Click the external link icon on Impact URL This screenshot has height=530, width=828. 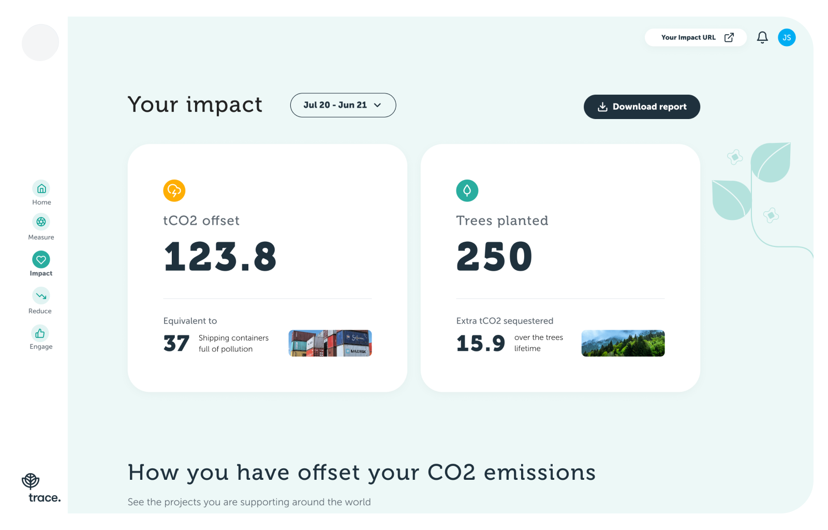point(729,37)
